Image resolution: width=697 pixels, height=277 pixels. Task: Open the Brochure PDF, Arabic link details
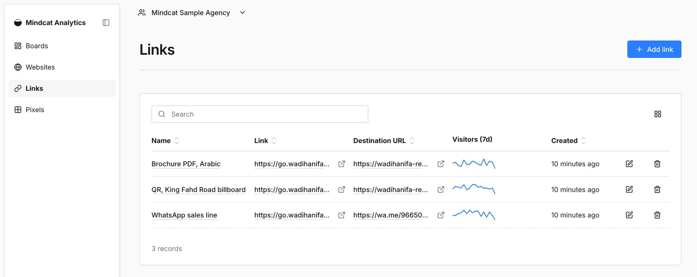[x=186, y=164]
